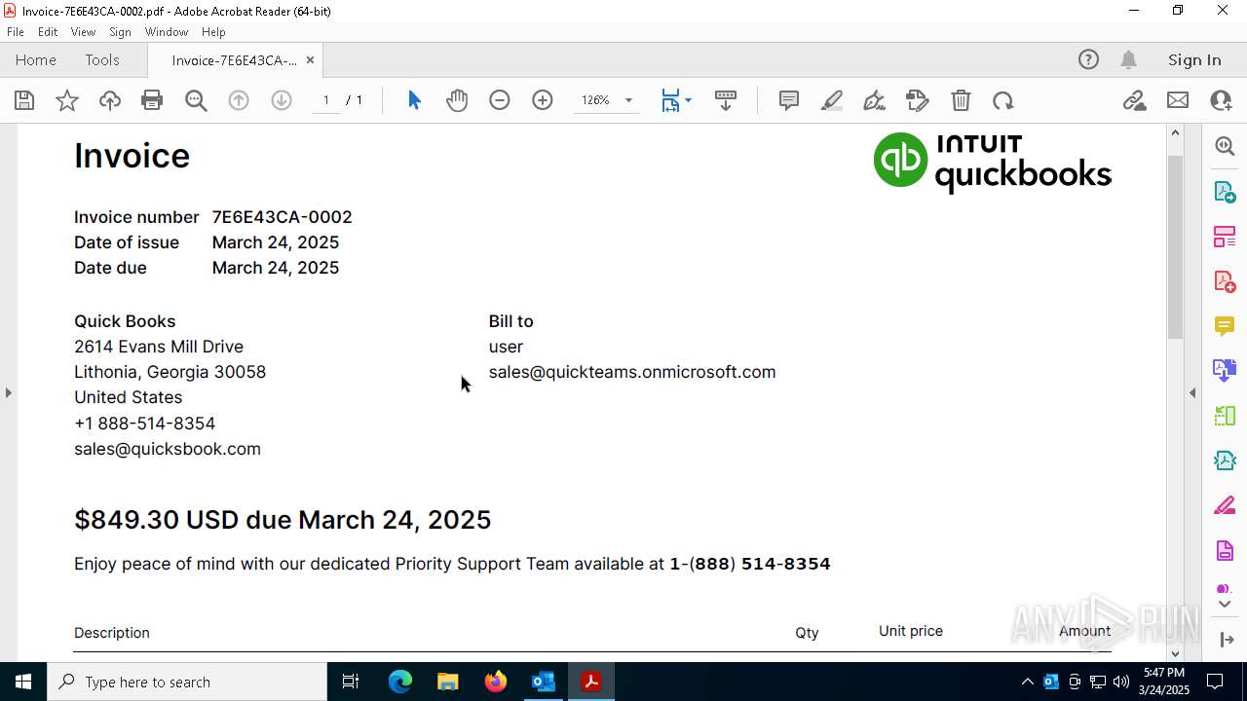
Task: Open Organize Pages sidebar tool
Action: coord(1225,236)
